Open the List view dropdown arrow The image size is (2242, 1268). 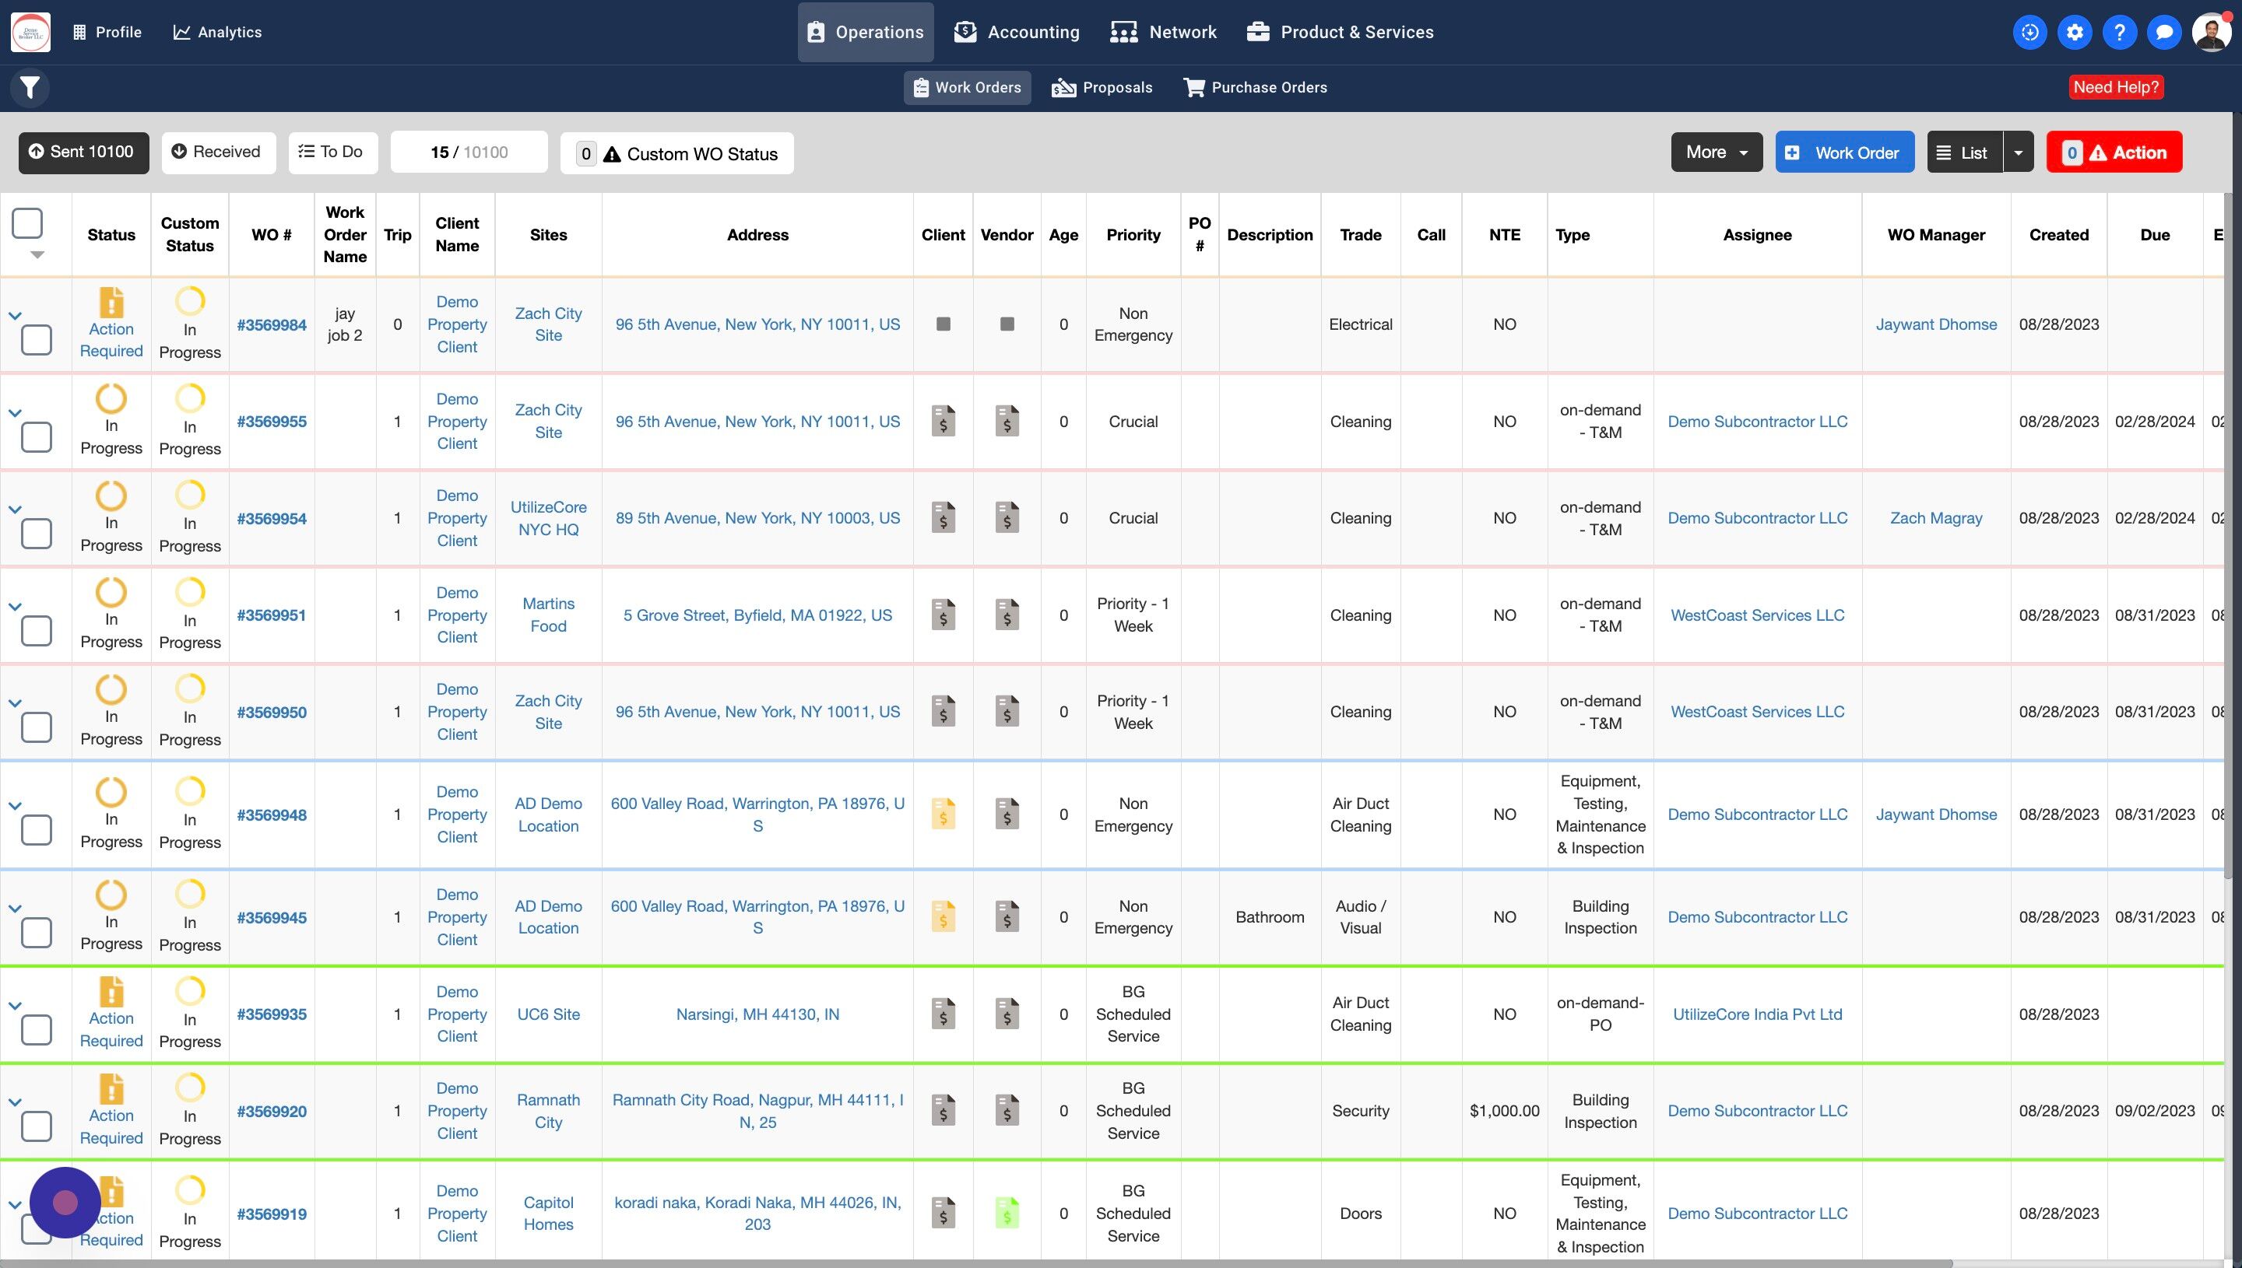coord(2018,152)
